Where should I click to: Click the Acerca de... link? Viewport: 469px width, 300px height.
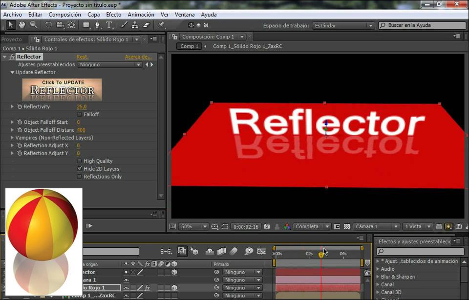(x=138, y=57)
